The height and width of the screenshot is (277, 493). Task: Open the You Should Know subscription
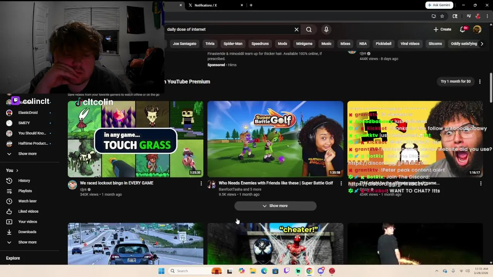pyautogui.click(x=29, y=133)
